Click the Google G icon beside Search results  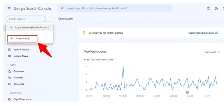click(9, 50)
